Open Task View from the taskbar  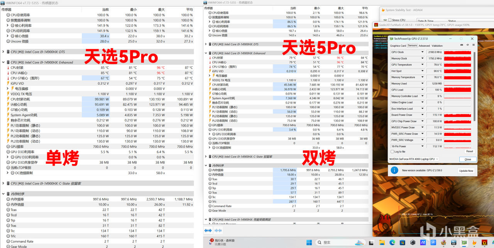pos(371,243)
